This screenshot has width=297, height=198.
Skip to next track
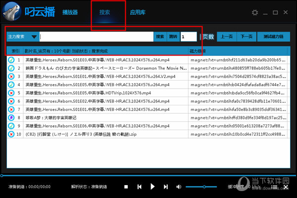(166, 187)
